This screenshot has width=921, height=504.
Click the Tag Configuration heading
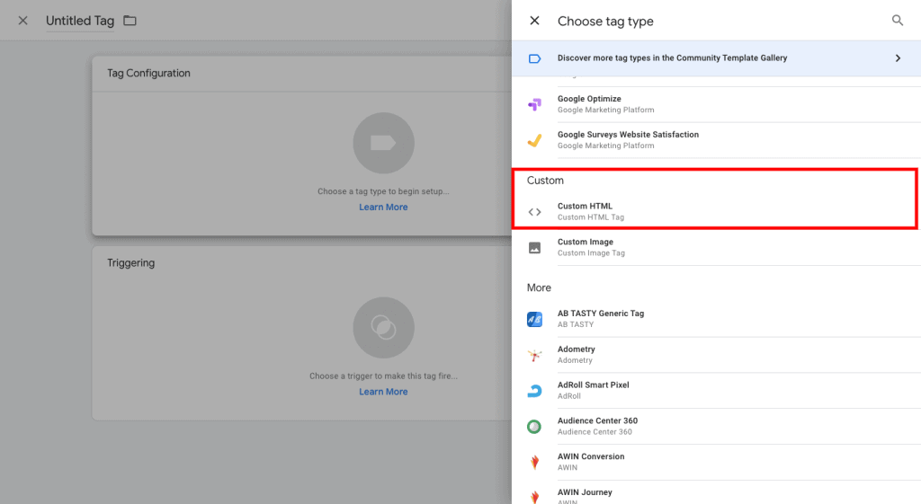[x=148, y=74]
